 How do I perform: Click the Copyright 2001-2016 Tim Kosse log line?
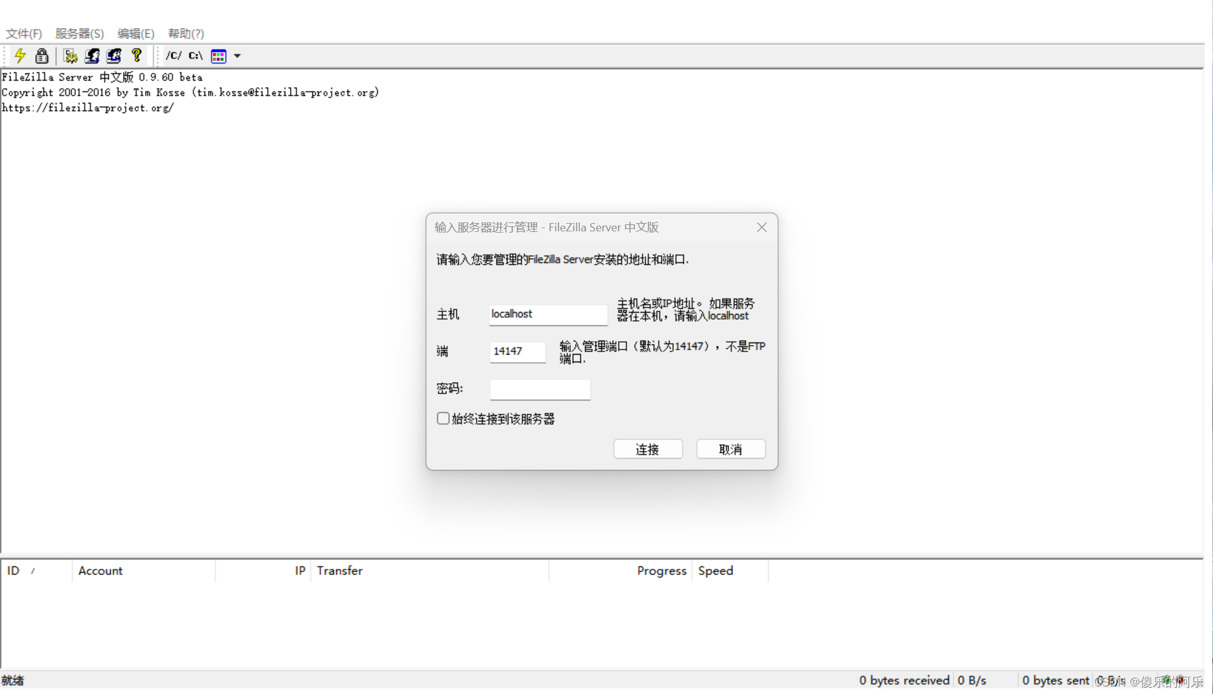pos(190,93)
